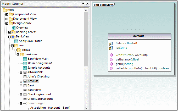Click the collectAccountInfo operation icon
Viewport: 178px width, 111px height.
pyautogui.click(x=111, y=69)
